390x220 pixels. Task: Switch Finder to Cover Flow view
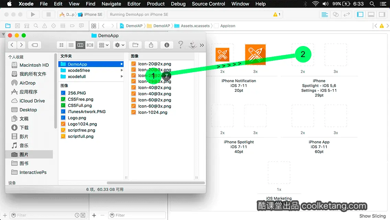pos(90,45)
